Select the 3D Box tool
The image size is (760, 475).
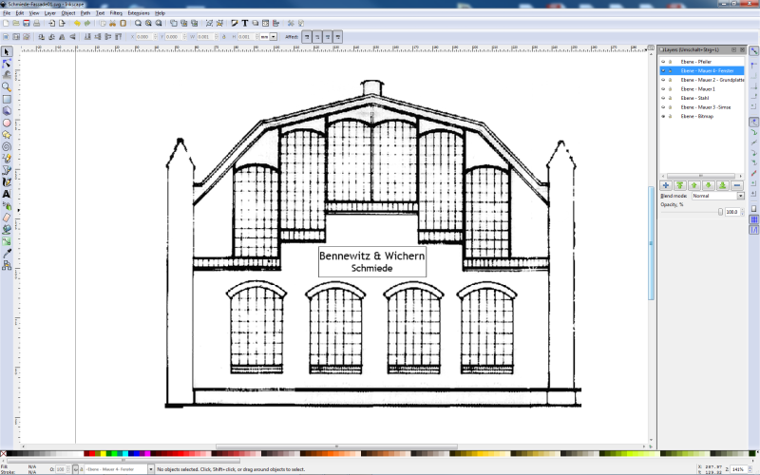(x=7, y=111)
